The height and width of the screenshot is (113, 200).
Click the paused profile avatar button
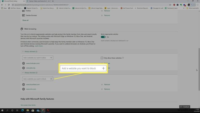[192, 5]
